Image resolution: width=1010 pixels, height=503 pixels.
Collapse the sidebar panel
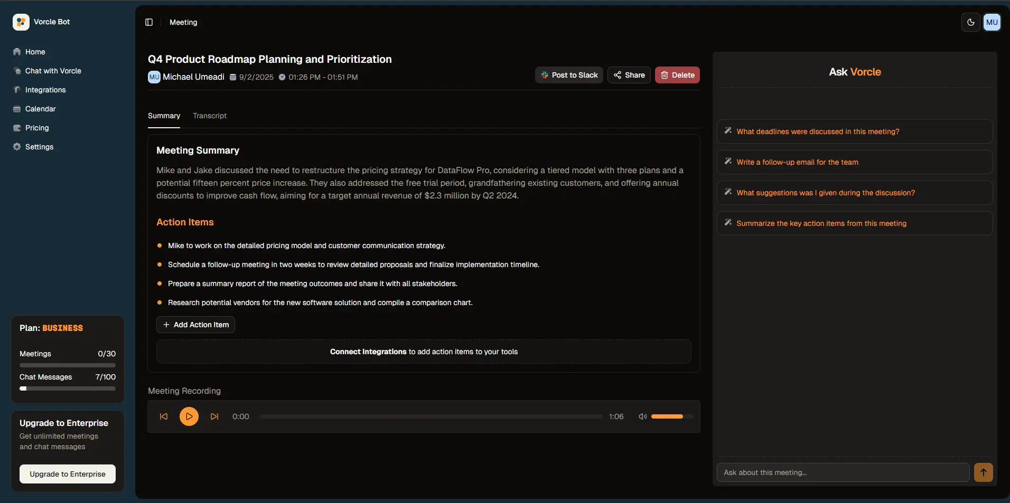click(x=148, y=22)
